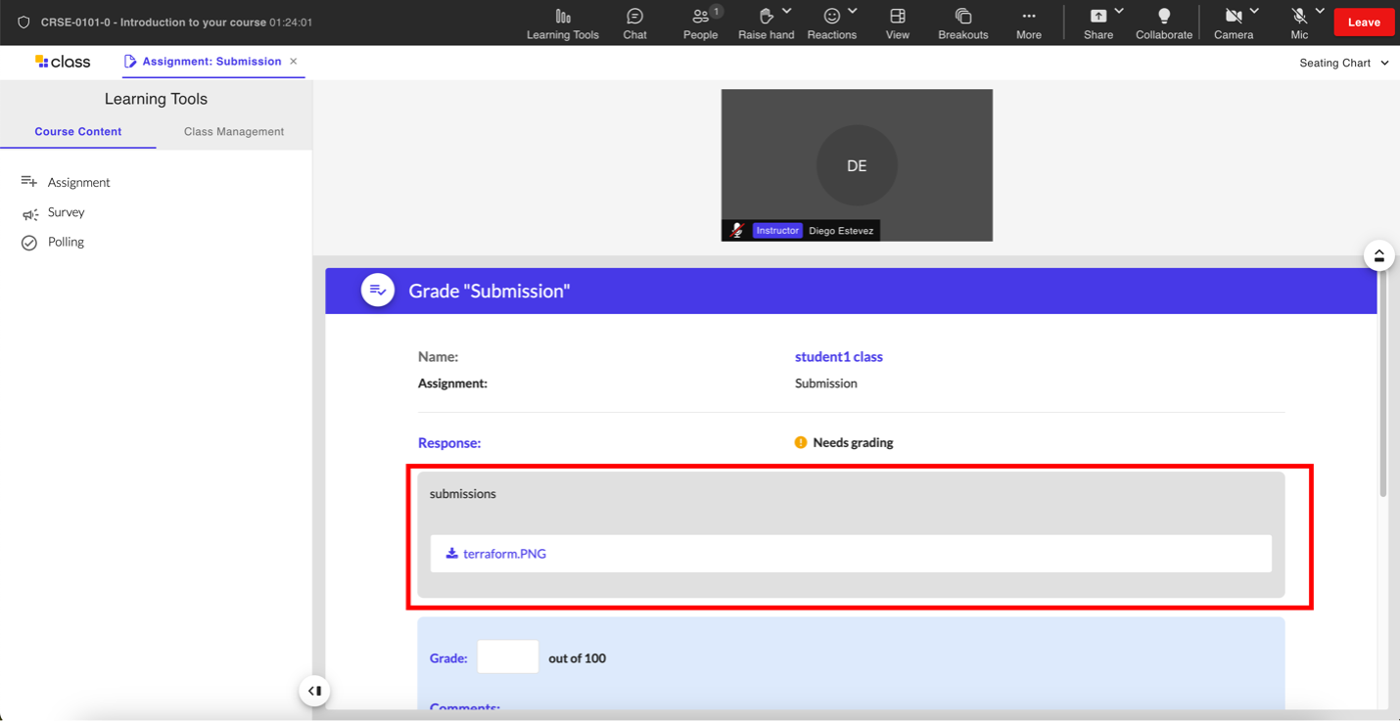Open Learning Tools from the top toolbar
The image size is (1400, 723).
click(x=562, y=23)
